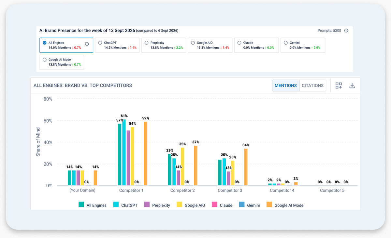Click the Prompts: 5308 text
Viewport: 391px width, 238px height.
pos(329,31)
